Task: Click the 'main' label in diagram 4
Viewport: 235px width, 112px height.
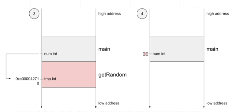Action: tap(212, 49)
